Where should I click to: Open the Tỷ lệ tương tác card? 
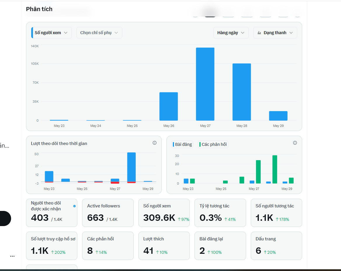tap(220, 213)
